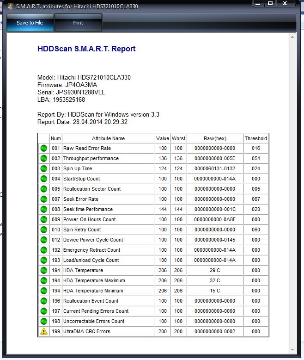The image size is (304, 360).
Task: Click the Serial: JPS930N1288VLL line
Action: tap(71, 92)
